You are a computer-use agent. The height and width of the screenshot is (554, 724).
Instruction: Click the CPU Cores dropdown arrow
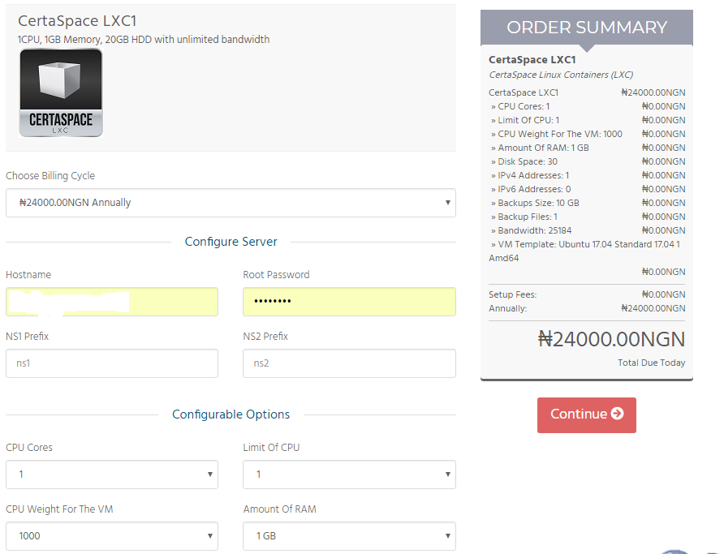209,475
